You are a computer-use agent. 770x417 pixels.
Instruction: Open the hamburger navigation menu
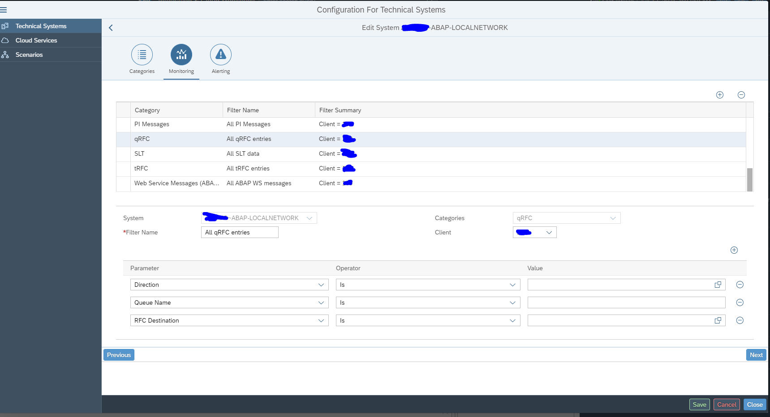pyautogui.click(x=4, y=9)
